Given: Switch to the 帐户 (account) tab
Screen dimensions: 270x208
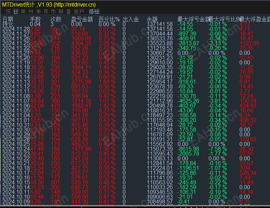Looking at the screenshot, I should point(79,12).
